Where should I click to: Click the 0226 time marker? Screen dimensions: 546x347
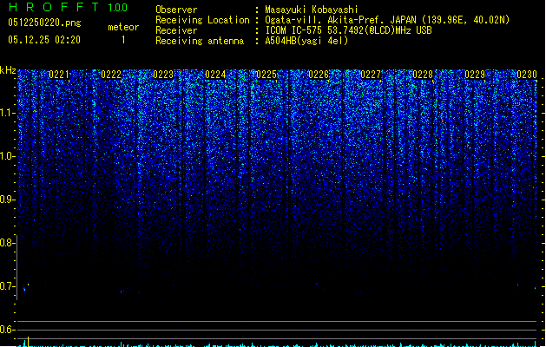tap(319, 75)
